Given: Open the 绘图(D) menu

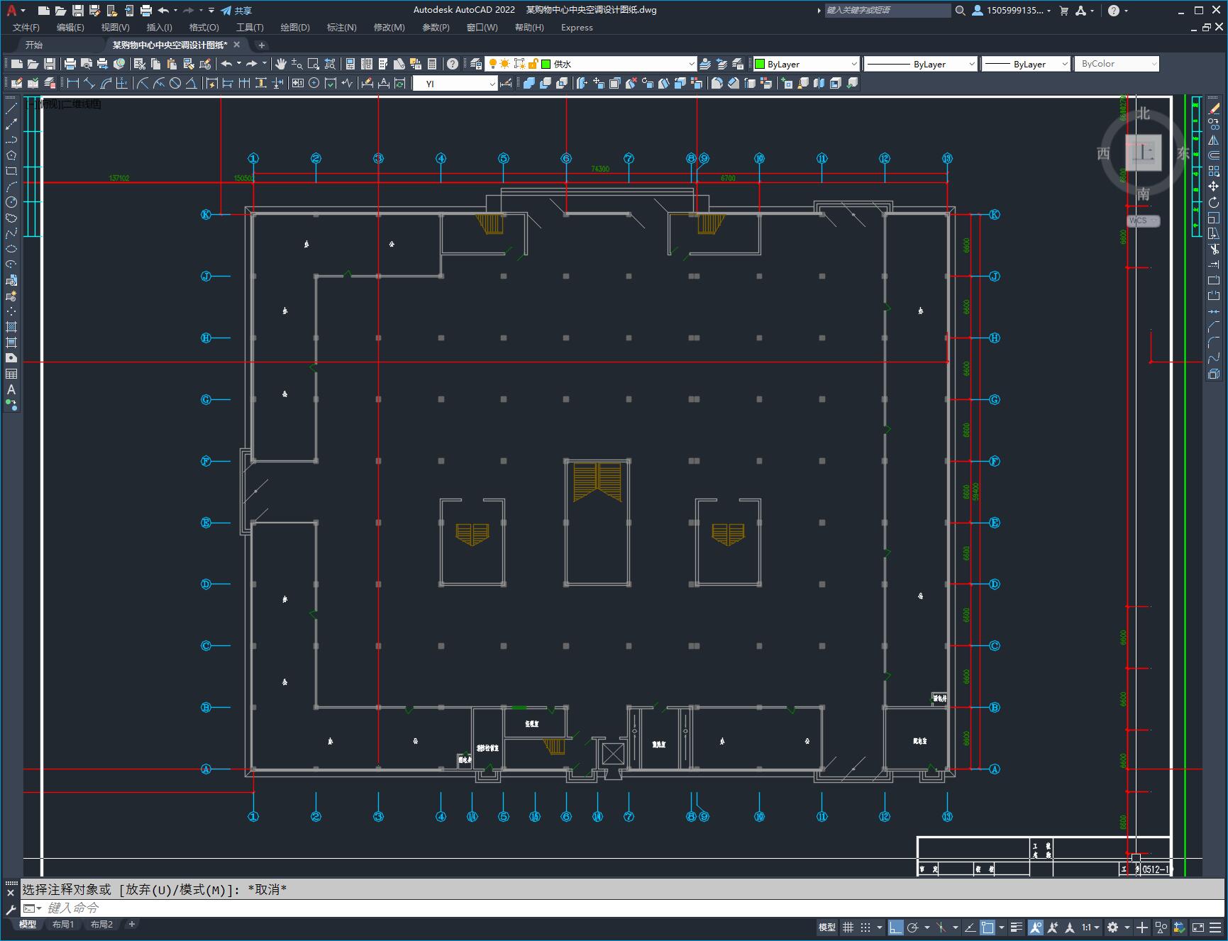Looking at the screenshot, I should tap(295, 28).
